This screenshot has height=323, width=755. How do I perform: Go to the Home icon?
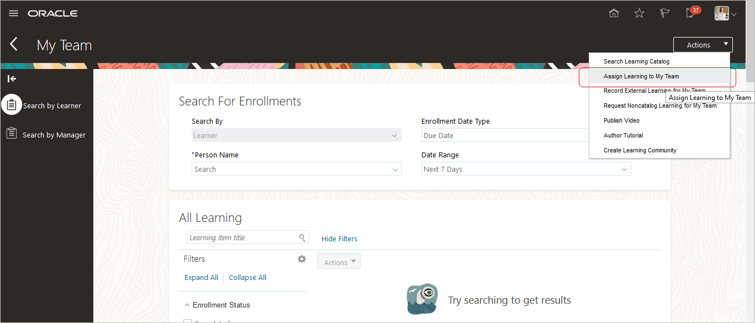tap(614, 13)
